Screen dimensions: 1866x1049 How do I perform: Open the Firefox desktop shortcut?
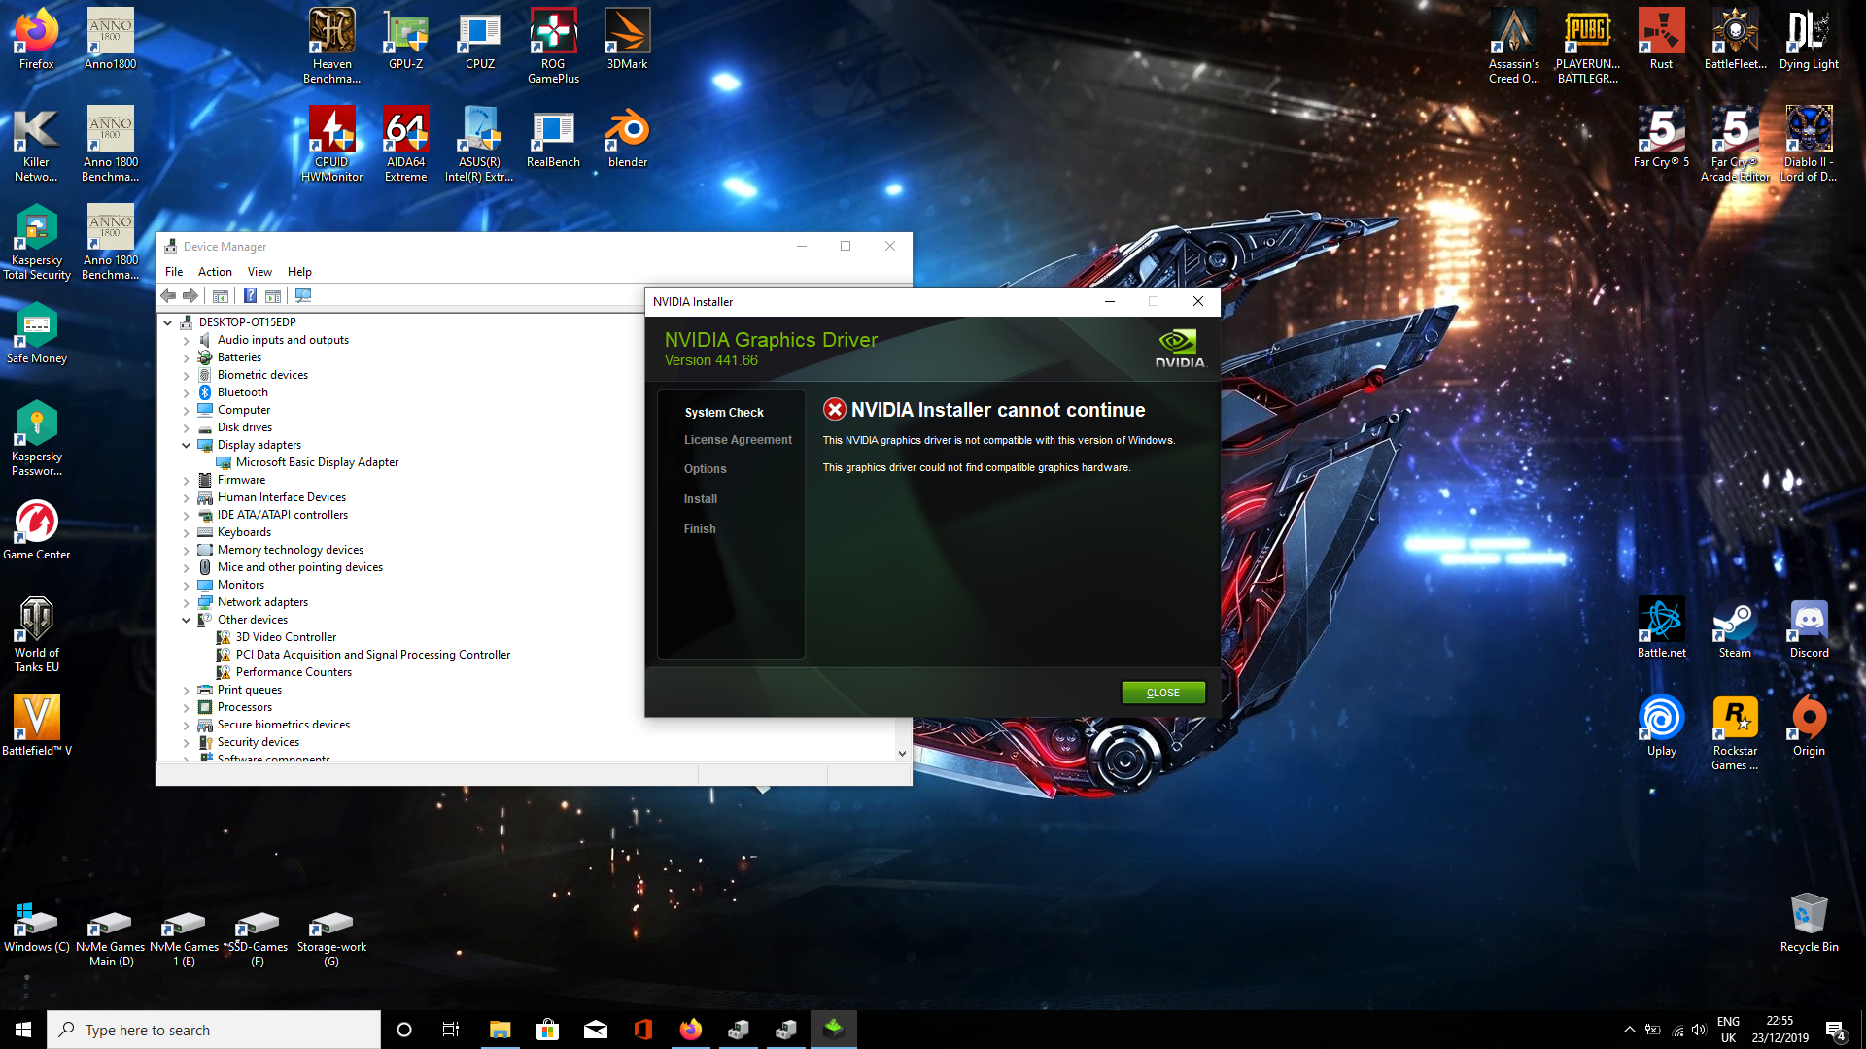point(37,39)
